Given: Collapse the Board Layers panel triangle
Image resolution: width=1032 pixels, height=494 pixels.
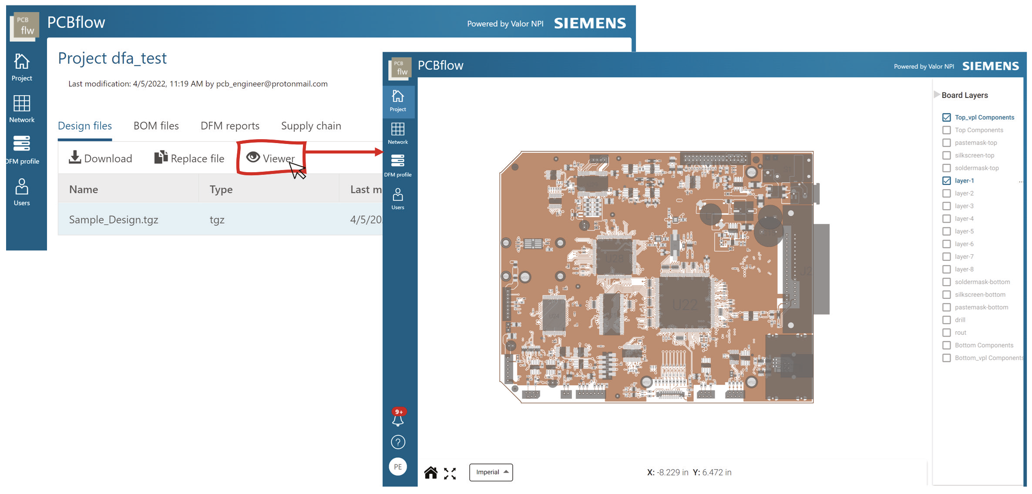Looking at the screenshot, I should (x=936, y=95).
